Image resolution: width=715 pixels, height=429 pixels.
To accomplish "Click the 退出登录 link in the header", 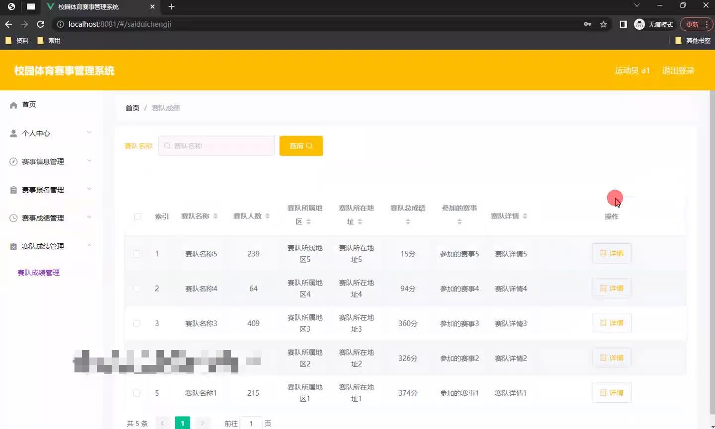I will (678, 71).
